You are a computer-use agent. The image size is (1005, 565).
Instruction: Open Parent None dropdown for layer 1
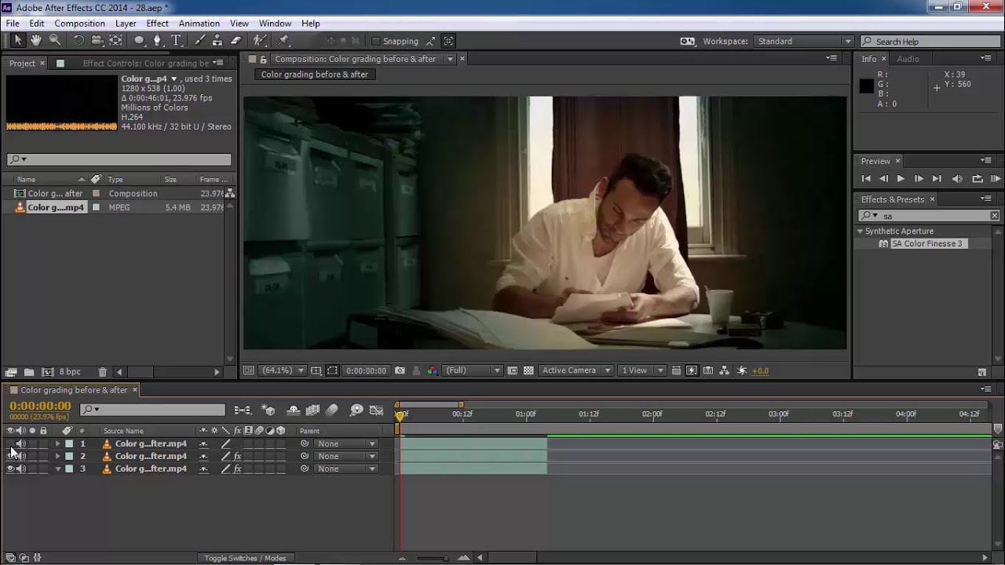click(x=345, y=443)
